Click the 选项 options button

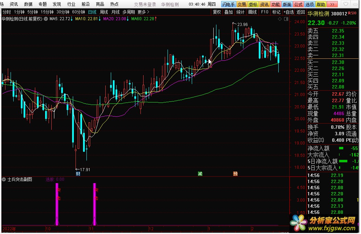pos(309,4)
